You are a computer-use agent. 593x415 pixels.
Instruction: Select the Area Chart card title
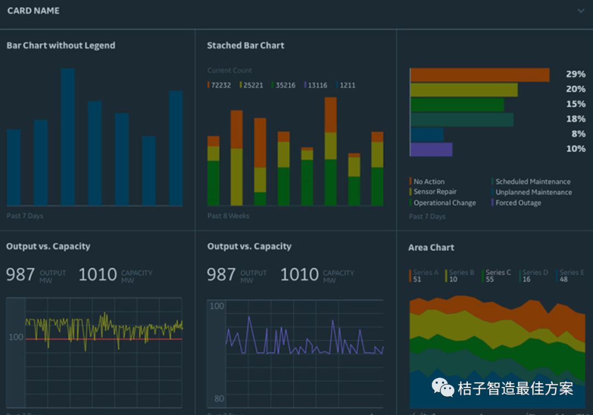click(x=431, y=248)
